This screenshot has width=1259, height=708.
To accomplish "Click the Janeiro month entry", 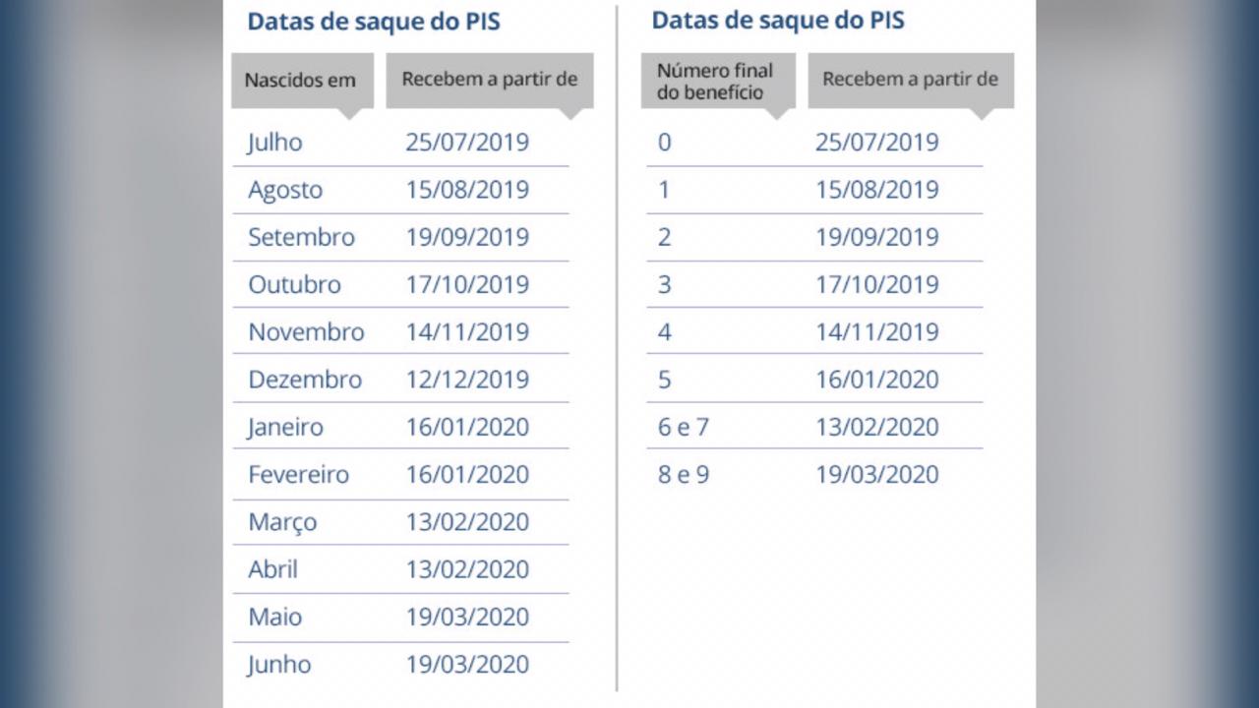I will [x=285, y=427].
